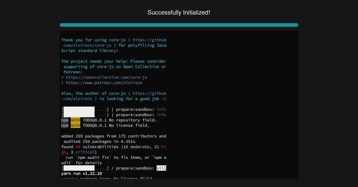358x187 pixels.
Task: Click 'is looking for a good job' line
Action: [114, 99]
